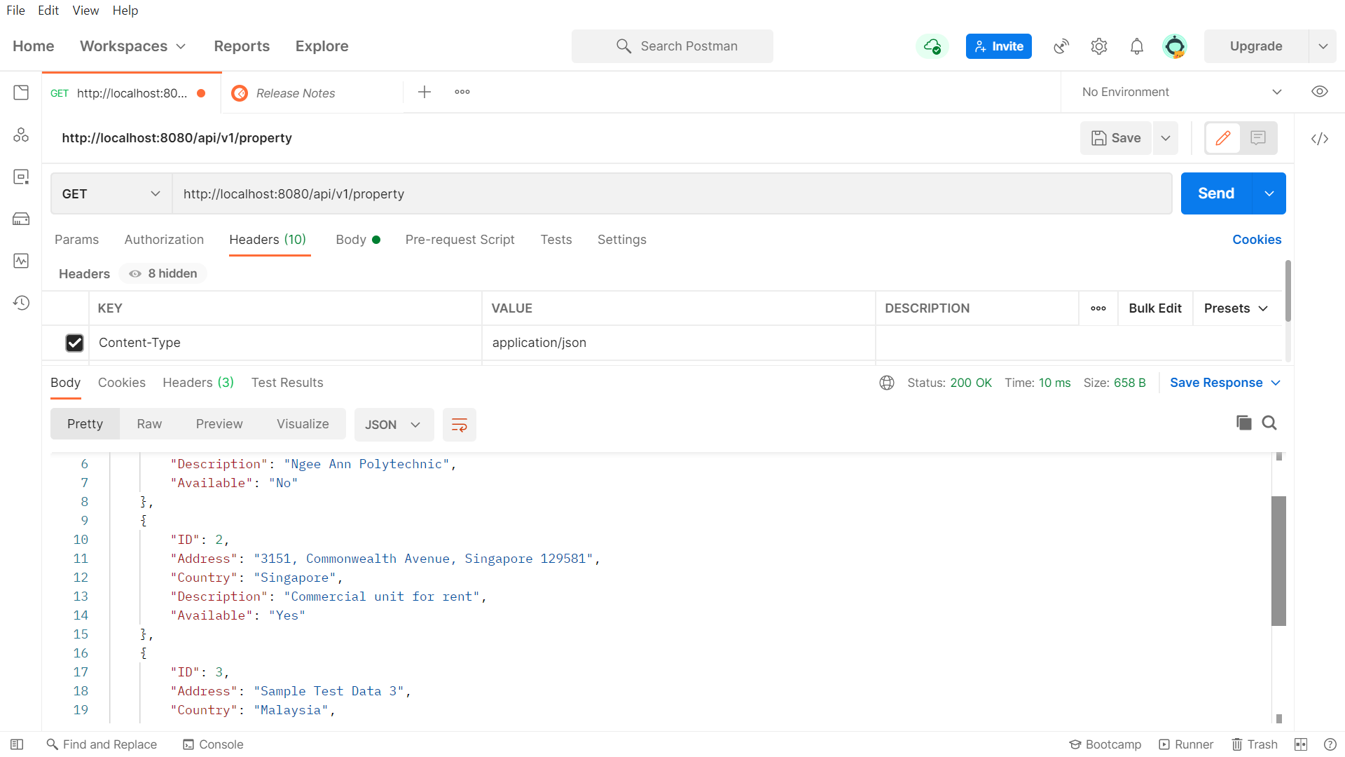
Task: Open the code snippet panel icon
Action: tap(1320, 138)
